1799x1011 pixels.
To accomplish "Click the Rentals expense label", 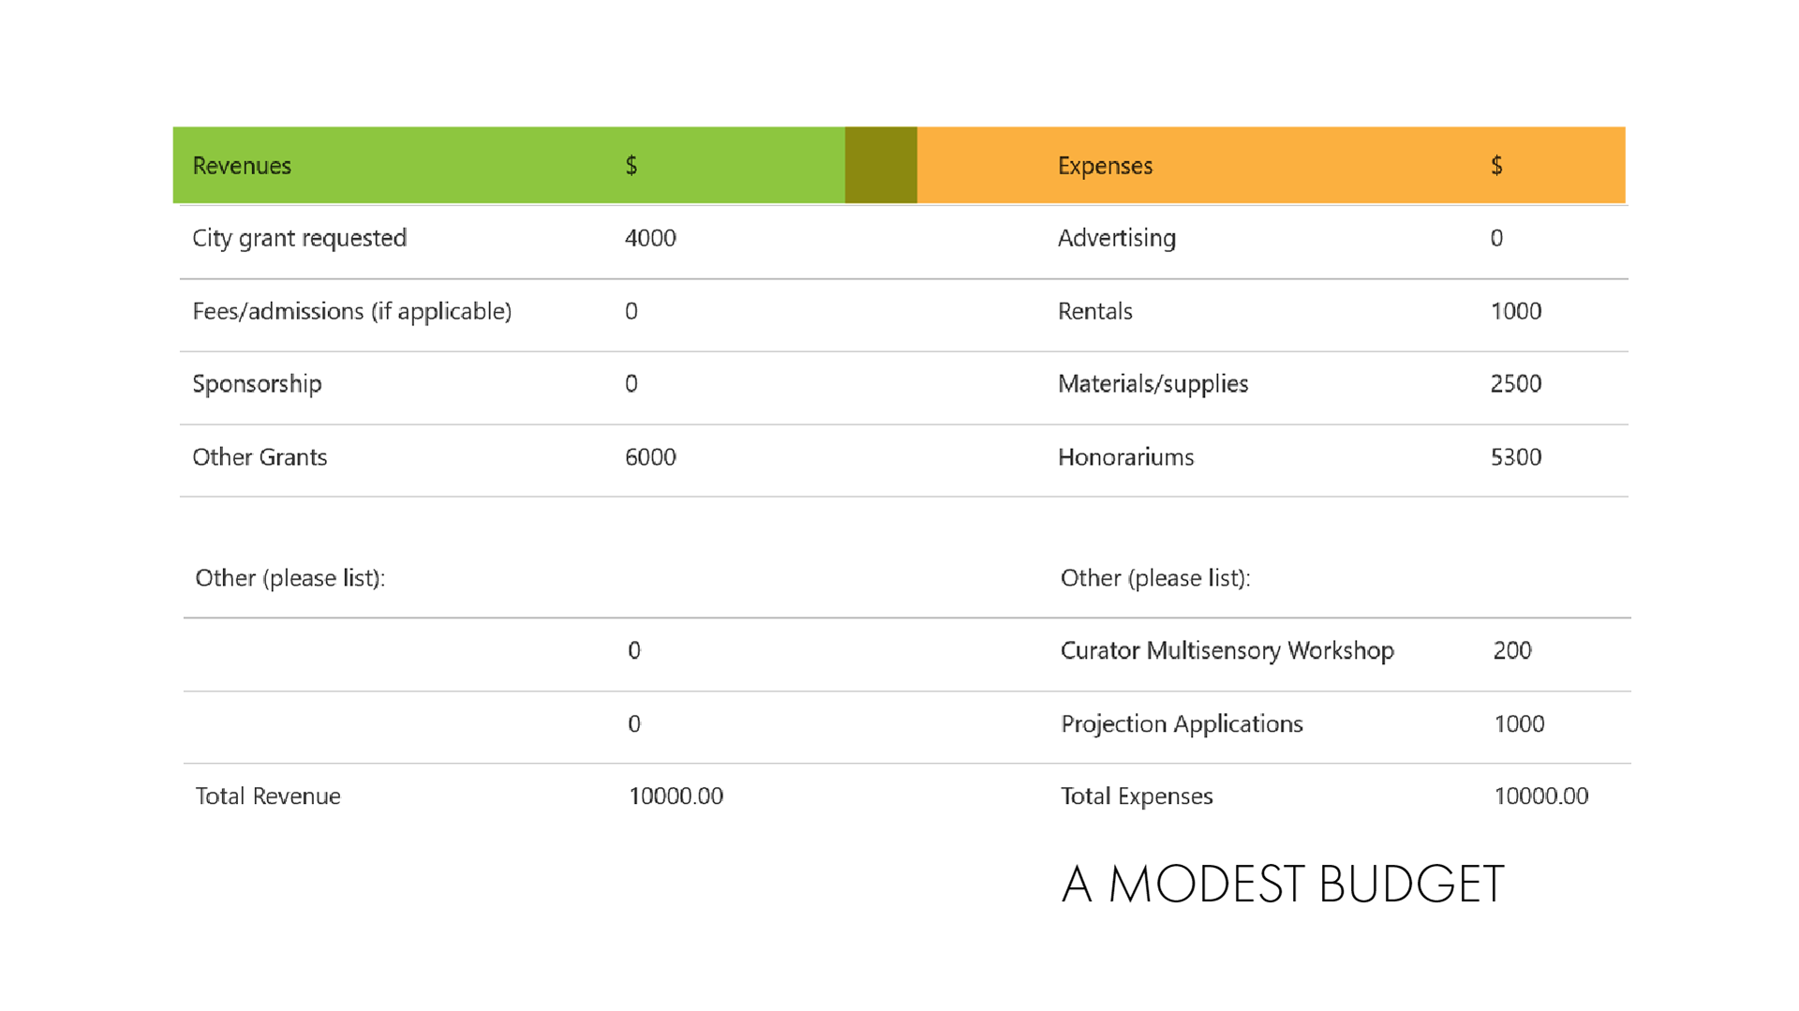I will pos(1094,311).
